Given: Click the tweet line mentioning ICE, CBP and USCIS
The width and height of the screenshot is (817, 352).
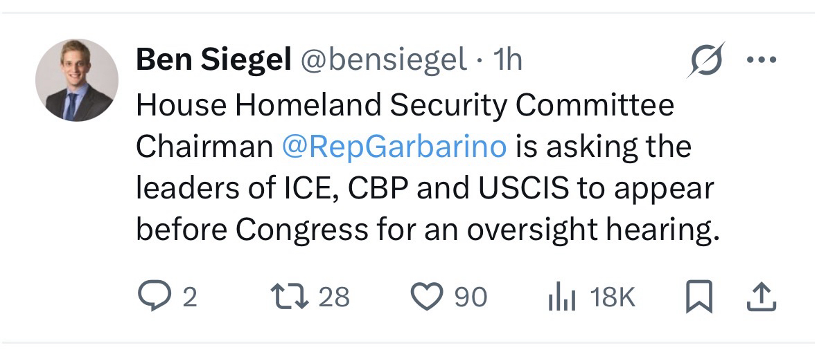Looking at the screenshot, I should pyautogui.click(x=424, y=188).
